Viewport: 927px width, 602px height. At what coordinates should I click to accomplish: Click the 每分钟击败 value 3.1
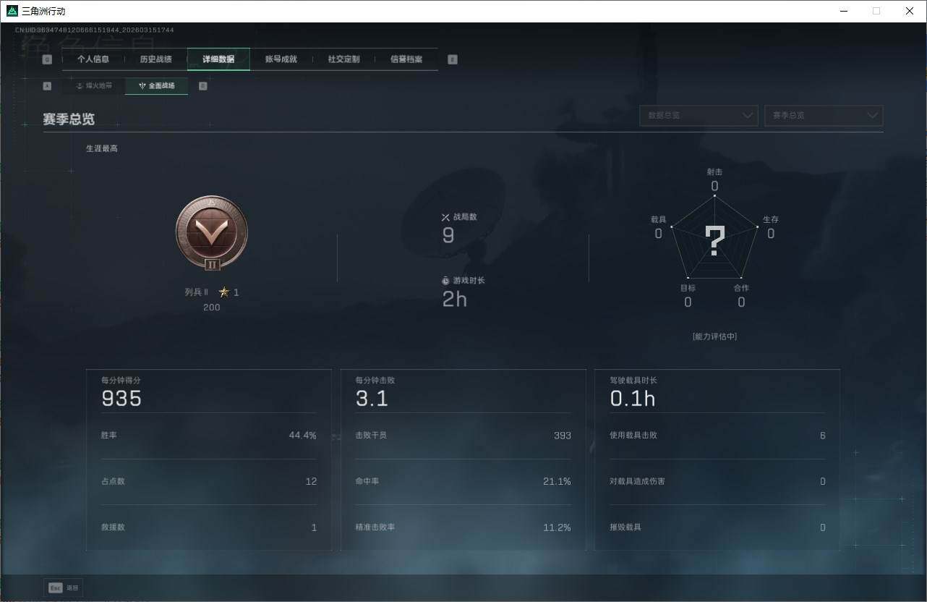pyautogui.click(x=372, y=398)
